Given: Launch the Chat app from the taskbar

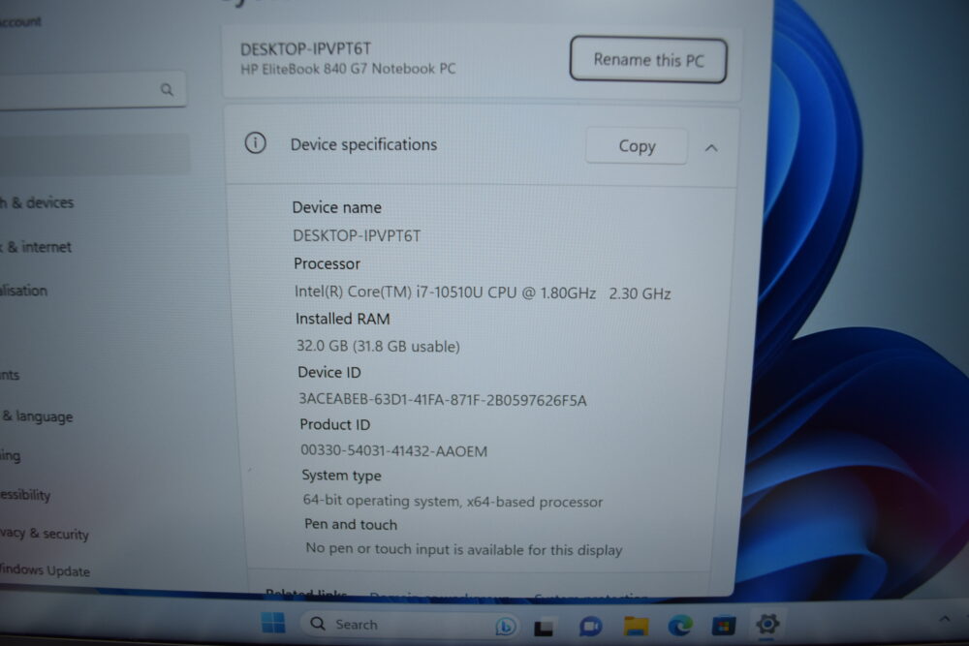Looking at the screenshot, I should (x=590, y=627).
